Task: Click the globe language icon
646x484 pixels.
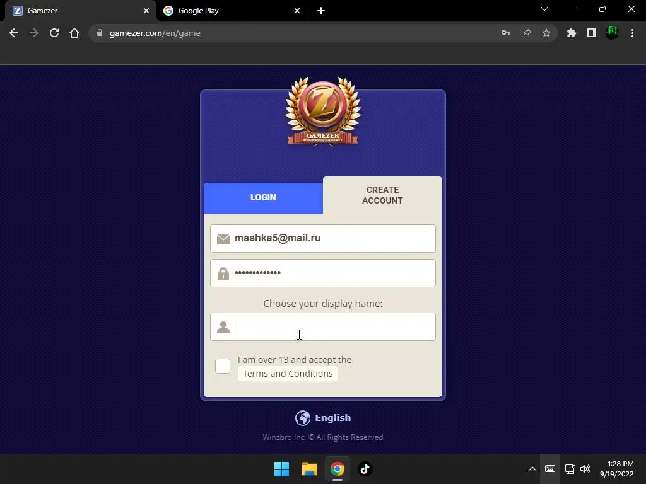Action: point(303,418)
